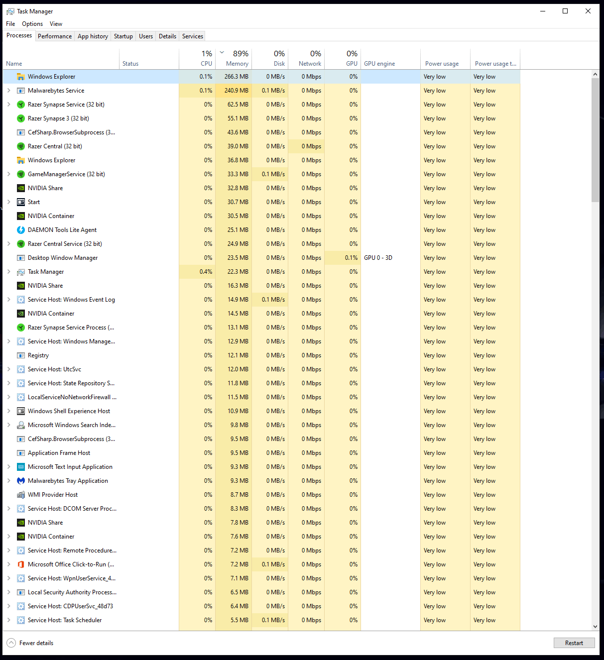Click the Microsoft Office Click-to-Run icon
604x660 pixels.
pos(21,564)
